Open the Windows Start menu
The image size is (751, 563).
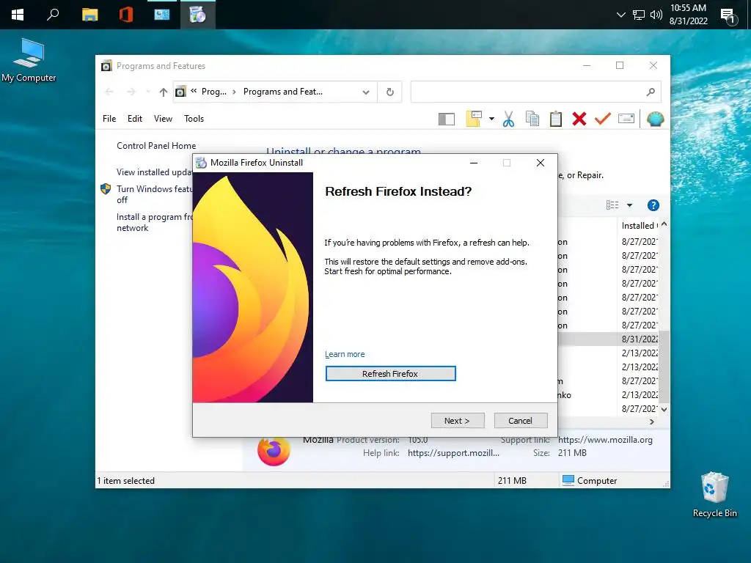tap(18, 15)
